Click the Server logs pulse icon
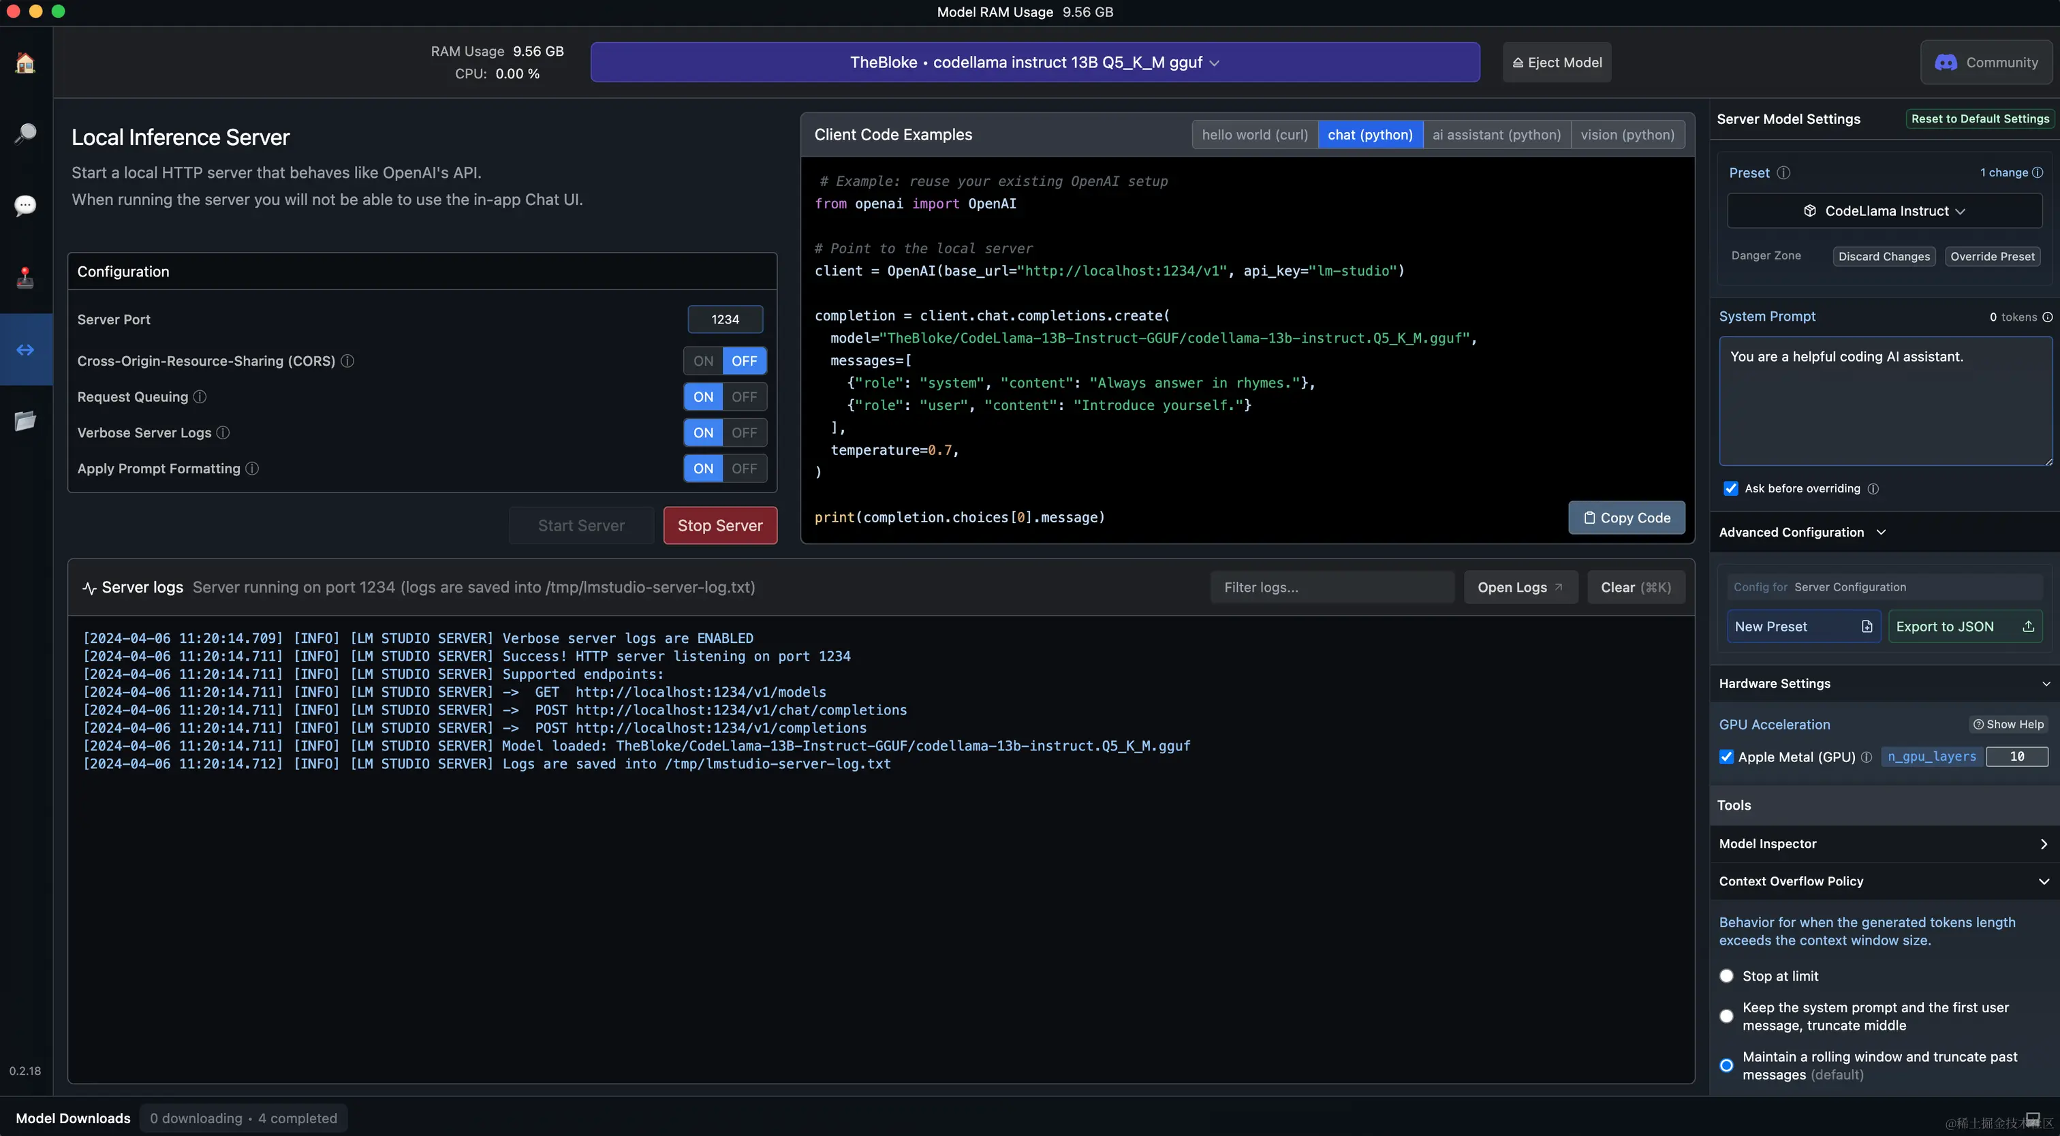The image size is (2060, 1136). (89, 588)
